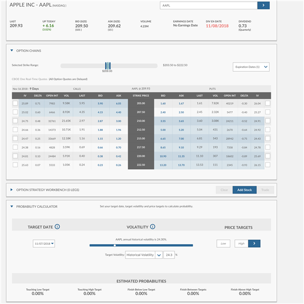Open Expiration Dates dropdown
The width and height of the screenshot is (304, 304).
point(251,67)
